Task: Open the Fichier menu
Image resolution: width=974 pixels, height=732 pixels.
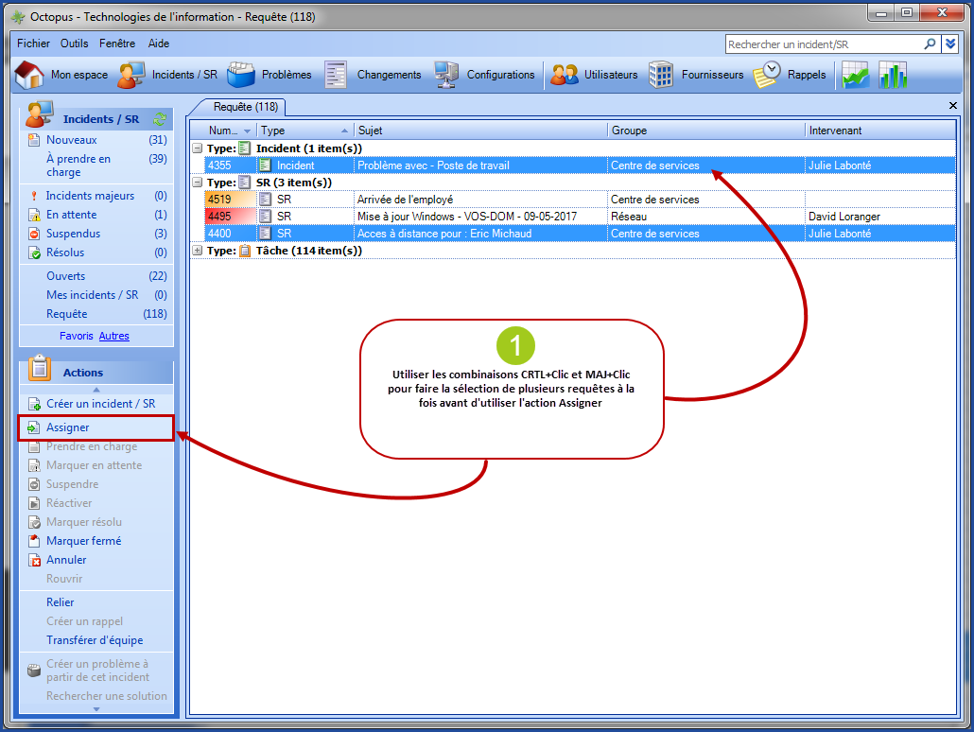Action: click(33, 44)
